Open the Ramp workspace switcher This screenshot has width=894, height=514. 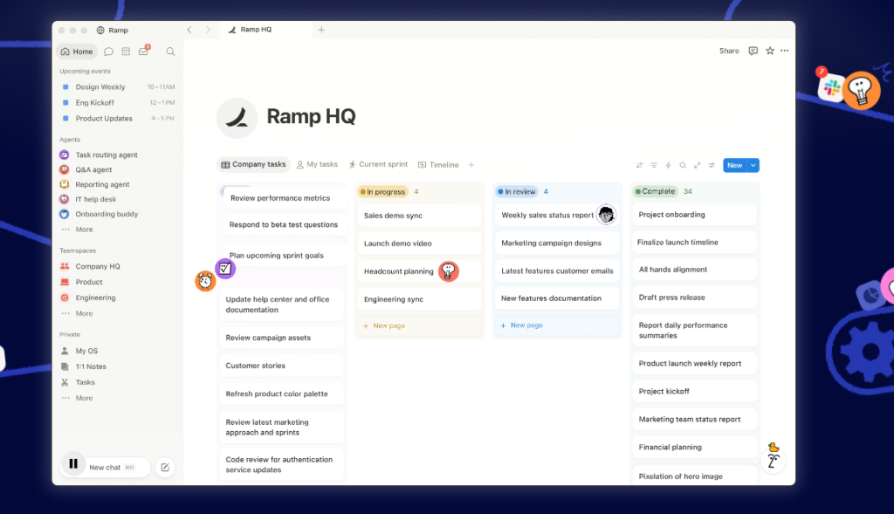[x=113, y=31]
